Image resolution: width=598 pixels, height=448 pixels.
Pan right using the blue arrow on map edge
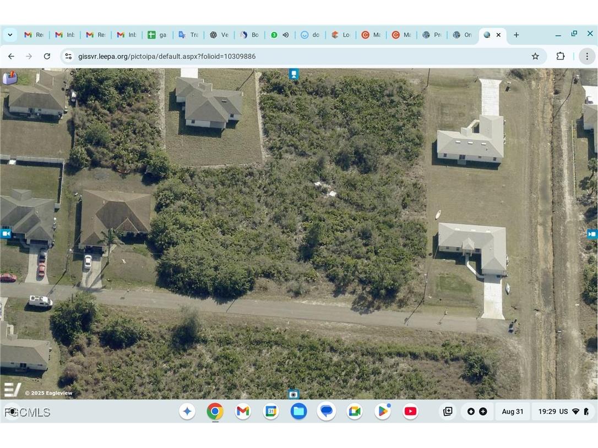592,233
